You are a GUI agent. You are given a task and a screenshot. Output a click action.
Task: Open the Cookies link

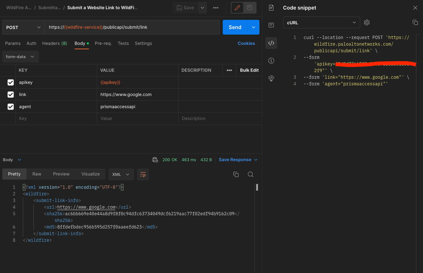pos(246,43)
